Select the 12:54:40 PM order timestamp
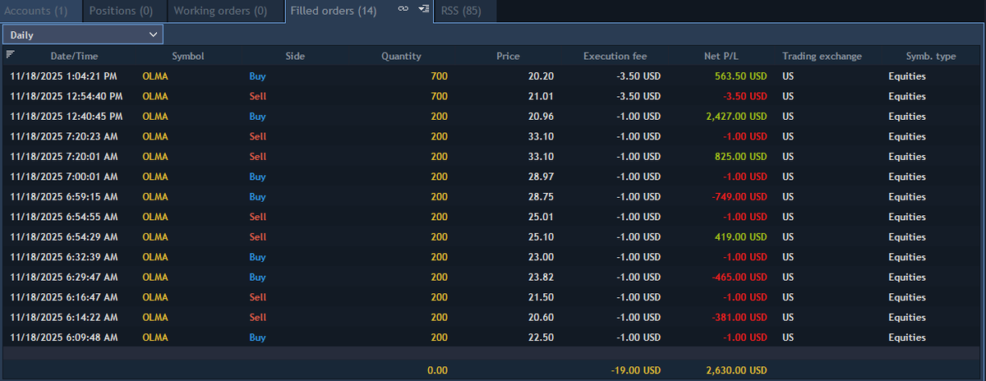 point(67,96)
